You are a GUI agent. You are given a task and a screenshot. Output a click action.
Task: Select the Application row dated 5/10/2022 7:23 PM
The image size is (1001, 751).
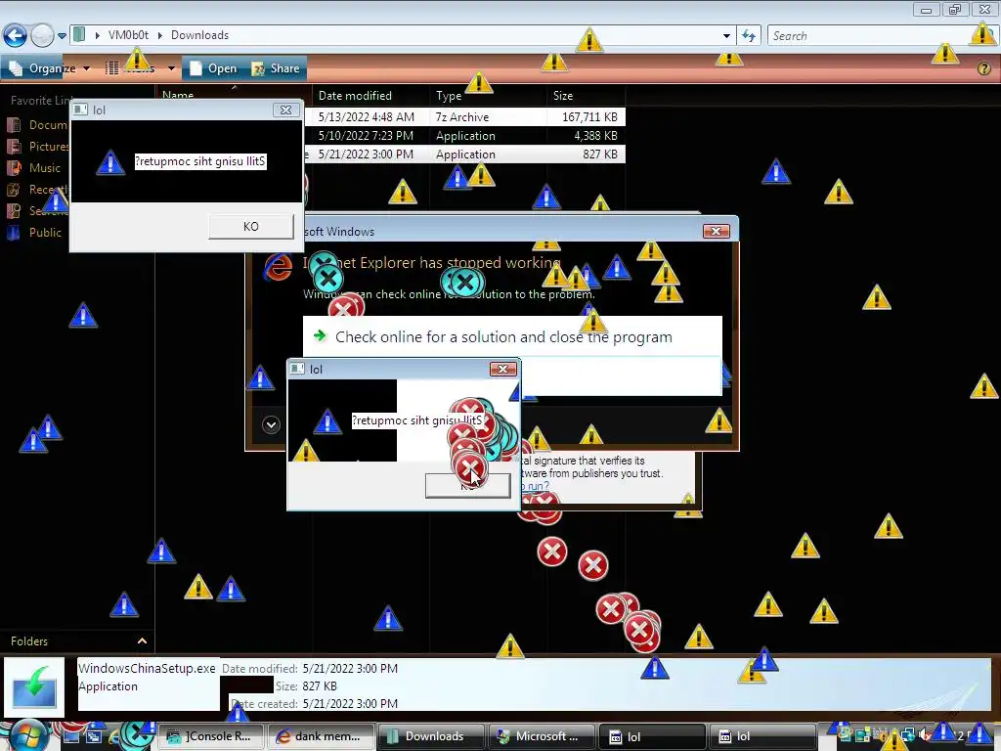coord(464,135)
